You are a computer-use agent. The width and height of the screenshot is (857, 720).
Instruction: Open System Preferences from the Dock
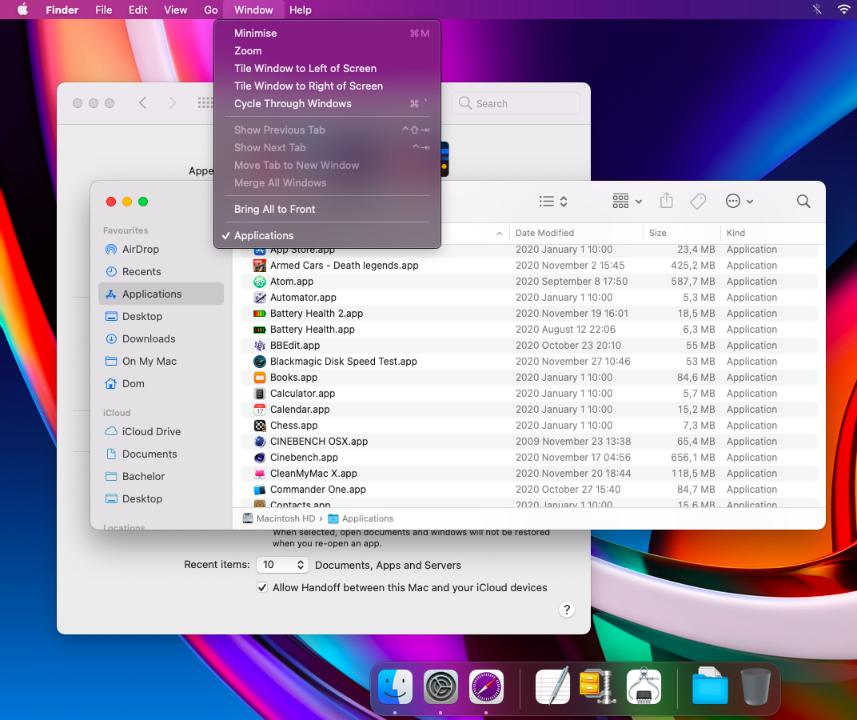pos(440,686)
